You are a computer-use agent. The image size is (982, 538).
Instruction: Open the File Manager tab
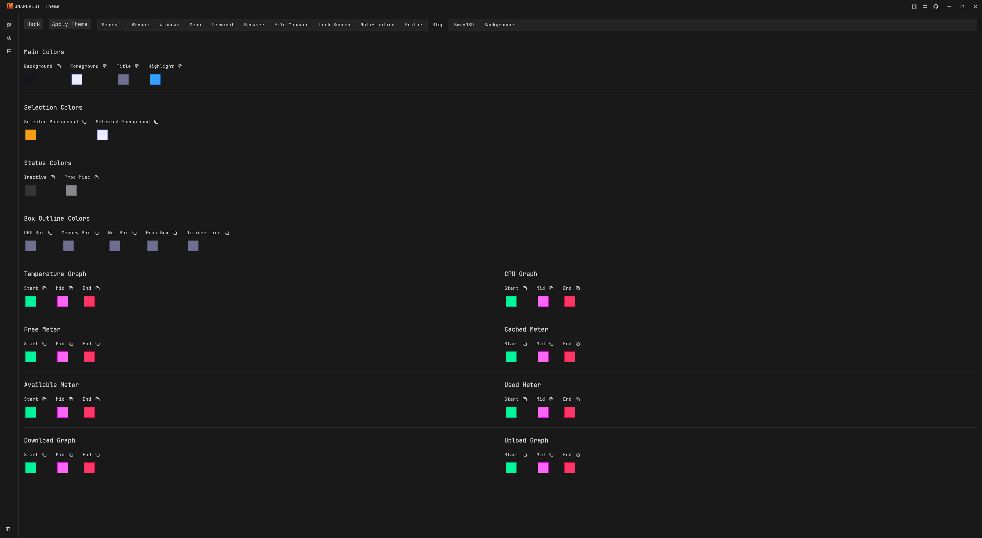click(x=291, y=25)
